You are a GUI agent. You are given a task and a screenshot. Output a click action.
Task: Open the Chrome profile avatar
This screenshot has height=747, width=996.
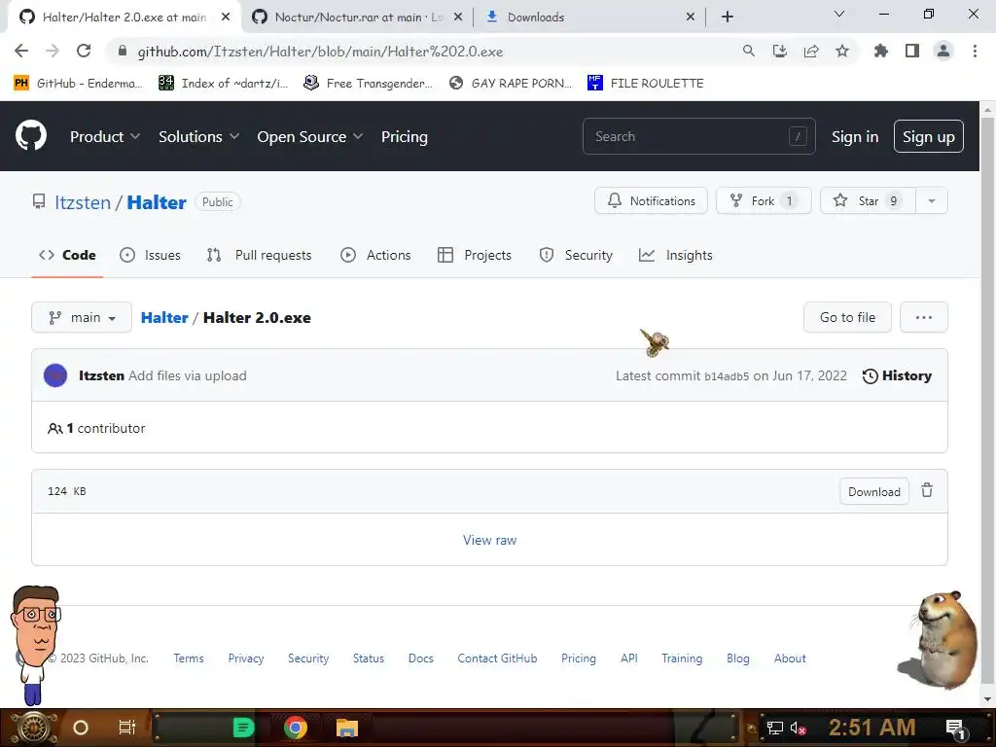943,51
